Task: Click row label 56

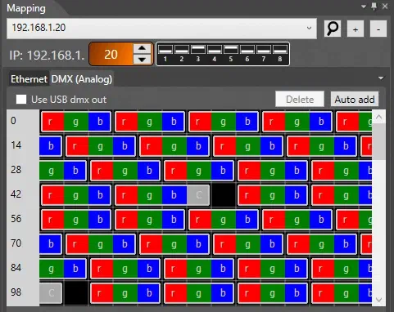Action: point(16,219)
